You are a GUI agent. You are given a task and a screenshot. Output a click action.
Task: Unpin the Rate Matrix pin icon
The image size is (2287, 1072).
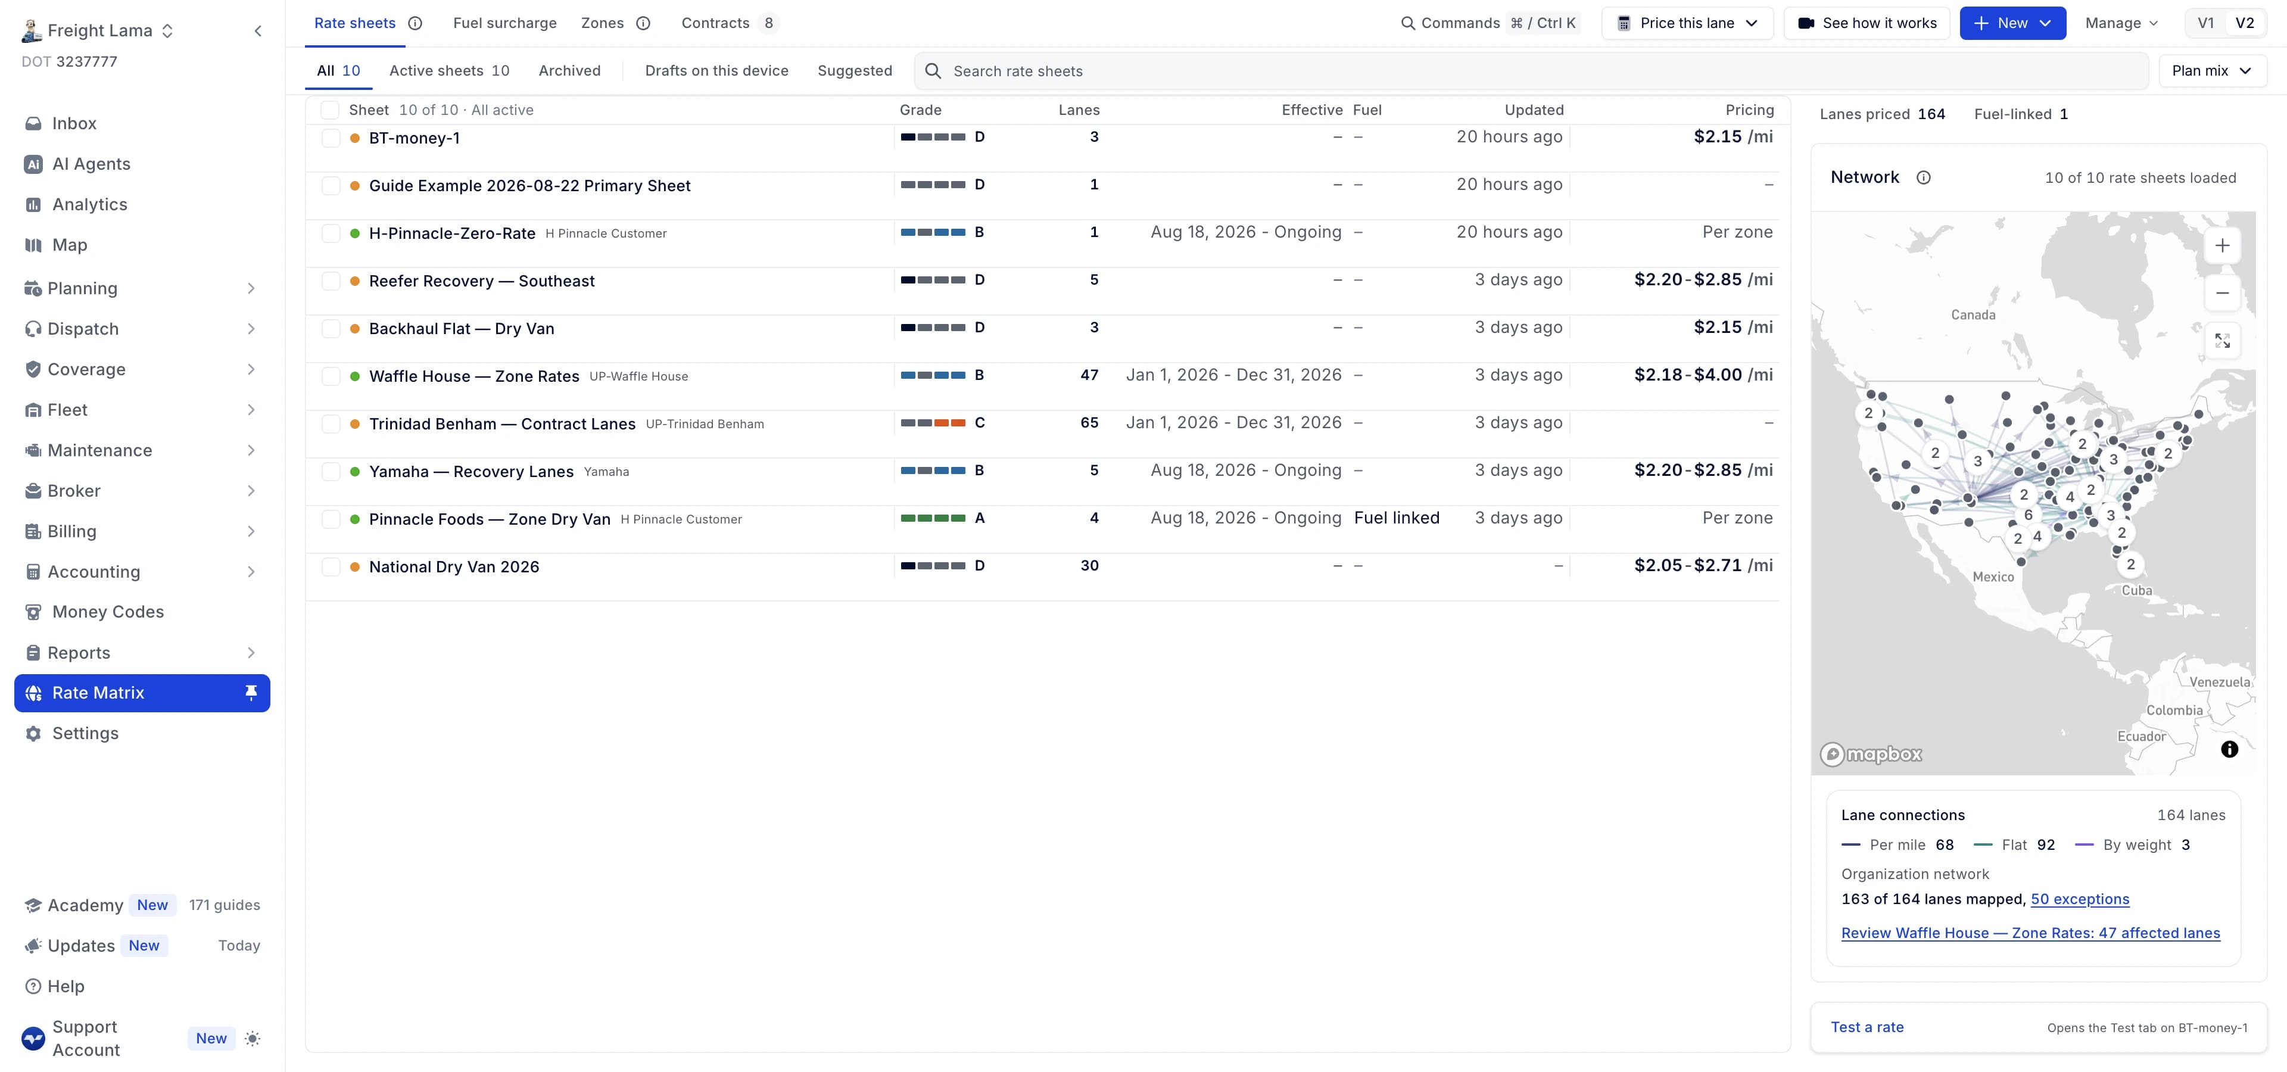pyautogui.click(x=251, y=693)
